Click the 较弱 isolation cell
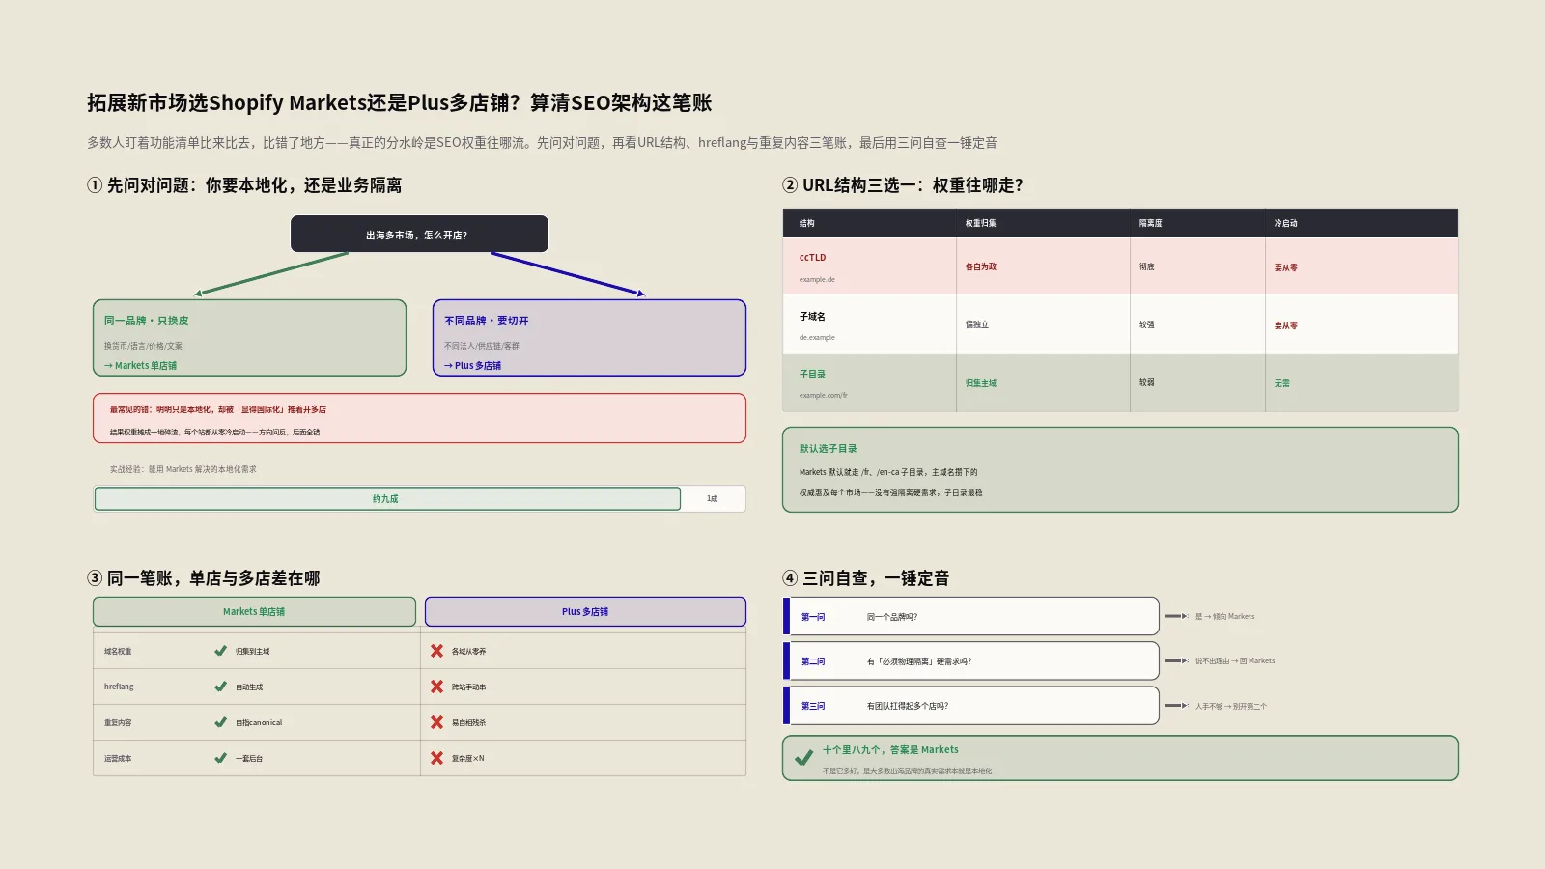 click(x=1147, y=382)
